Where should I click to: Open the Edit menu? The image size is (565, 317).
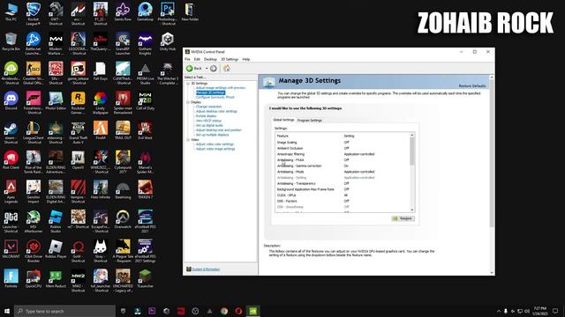197,59
